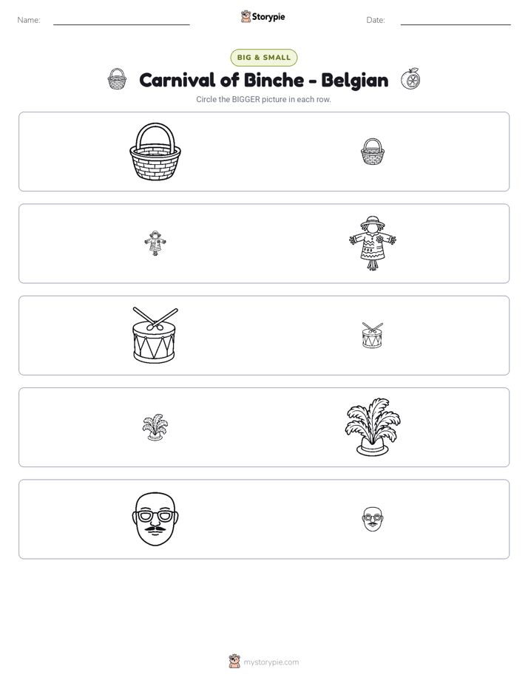528x683 pixels.
Task: Click the basket icon beside the title
Action: coord(117,79)
